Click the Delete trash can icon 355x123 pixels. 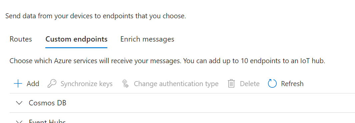click(231, 84)
